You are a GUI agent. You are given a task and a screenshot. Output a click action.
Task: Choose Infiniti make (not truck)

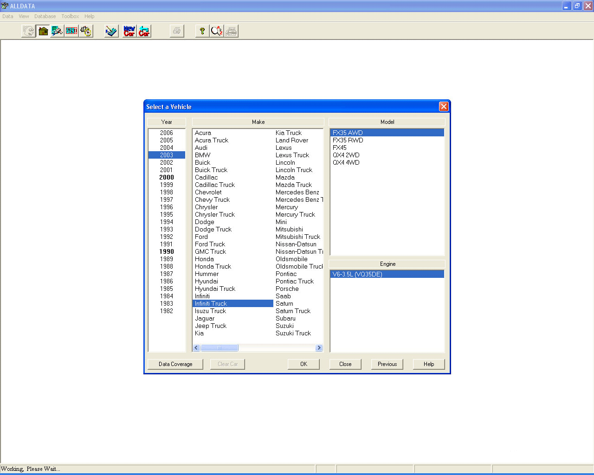(x=202, y=296)
